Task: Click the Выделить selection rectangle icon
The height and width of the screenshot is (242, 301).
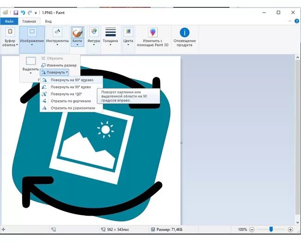Action: click(31, 61)
